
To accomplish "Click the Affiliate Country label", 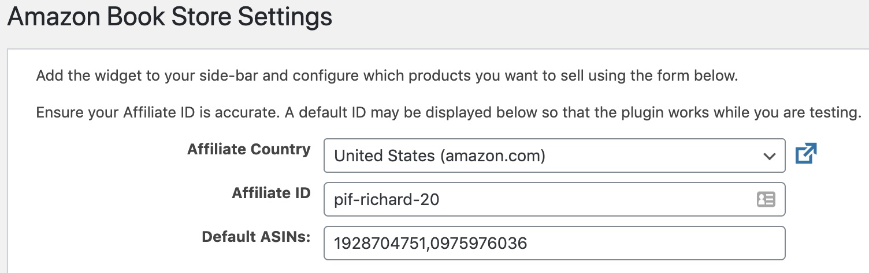I will [248, 150].
